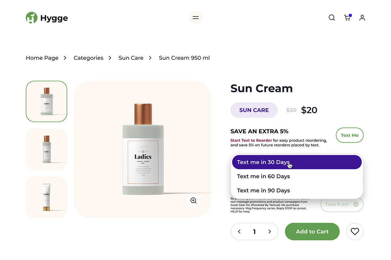Open the search icon
Viewport: 391px width, 260px height.
(332, 18)
